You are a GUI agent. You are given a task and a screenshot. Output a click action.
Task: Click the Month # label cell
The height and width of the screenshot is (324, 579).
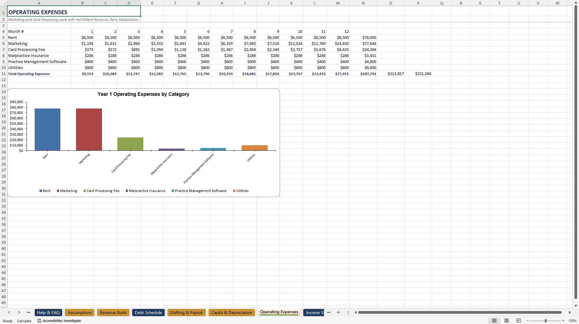tap(39, 31)
